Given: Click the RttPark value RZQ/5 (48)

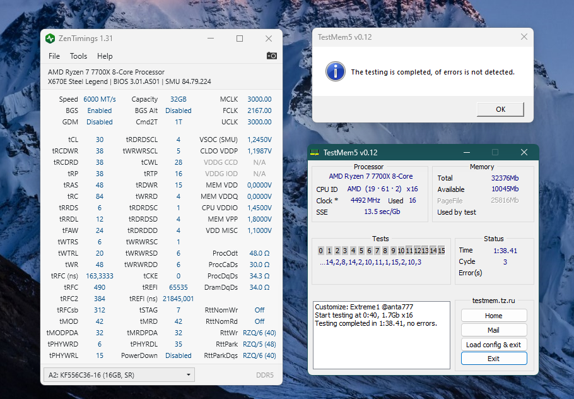Looking at the screenshot, I should tap(259, 344).
